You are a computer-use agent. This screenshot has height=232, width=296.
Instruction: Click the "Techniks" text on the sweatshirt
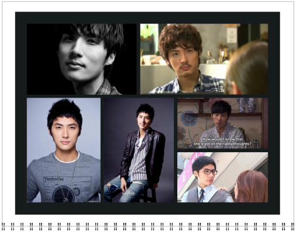click(x=54, y=179)
